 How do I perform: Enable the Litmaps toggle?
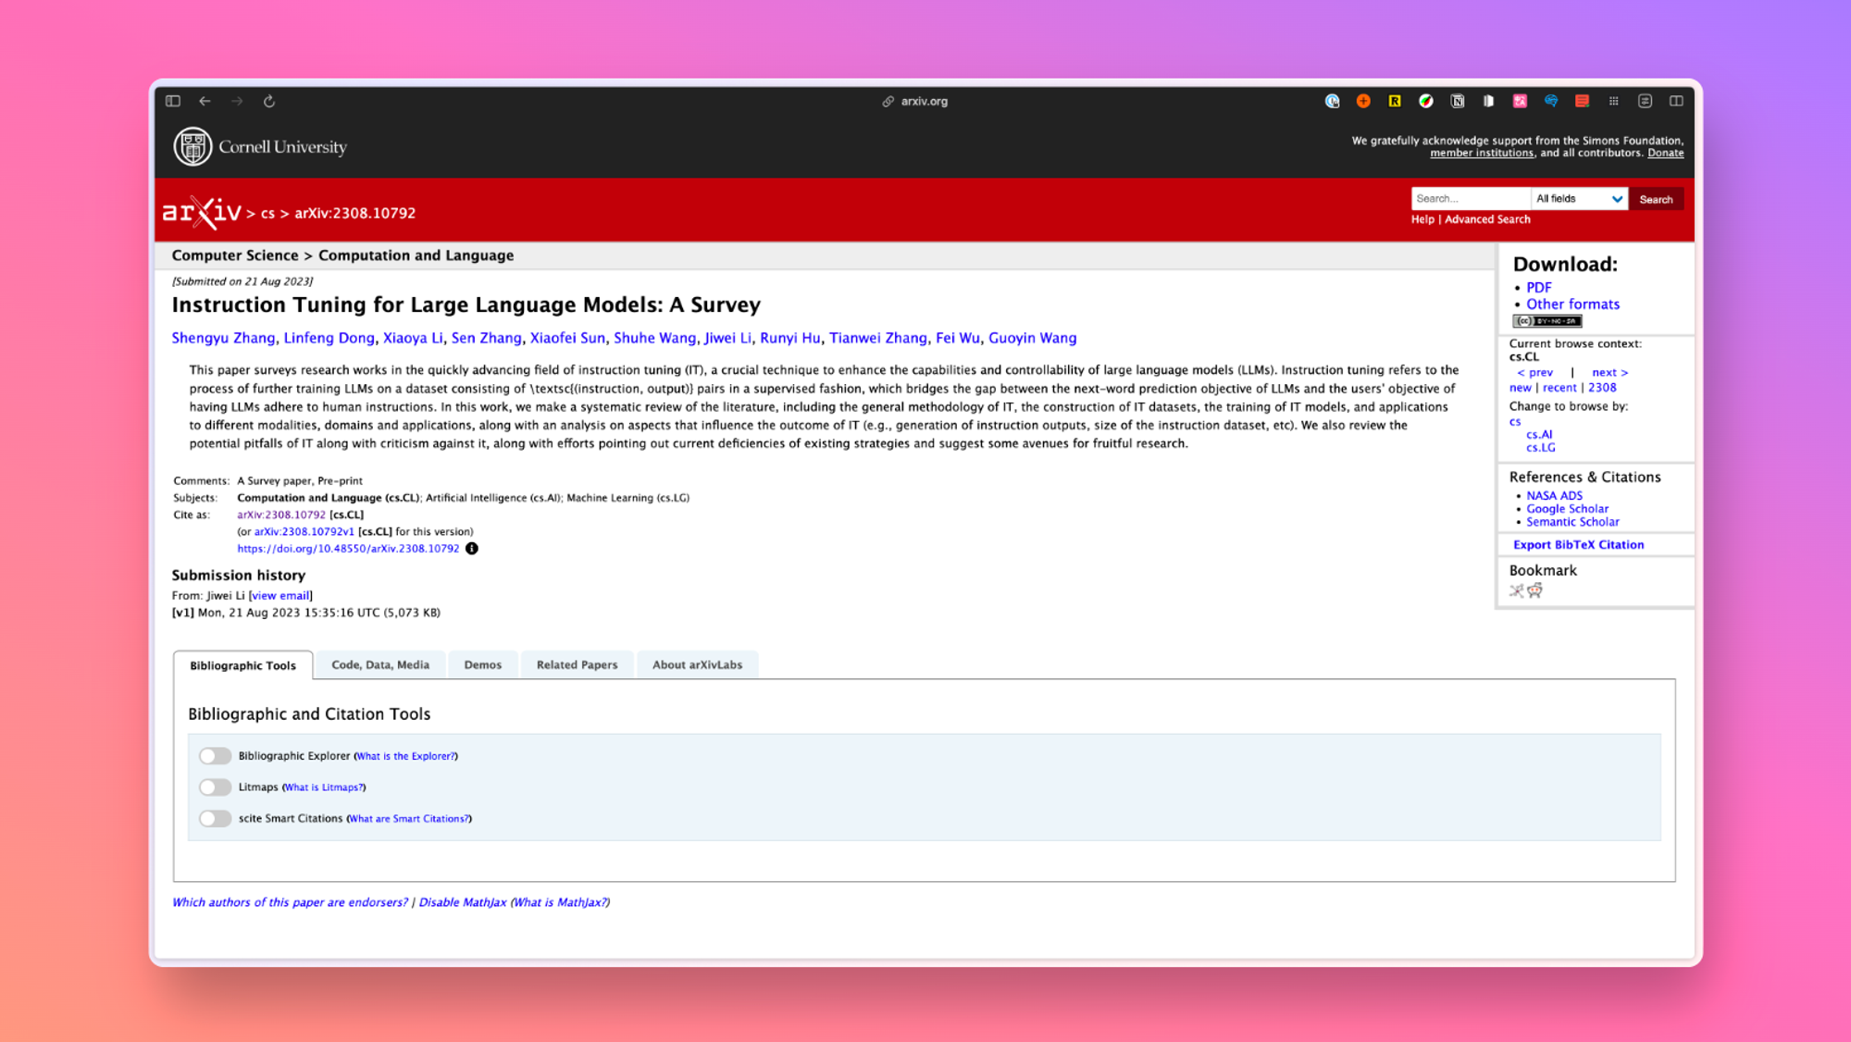[215, 788]
